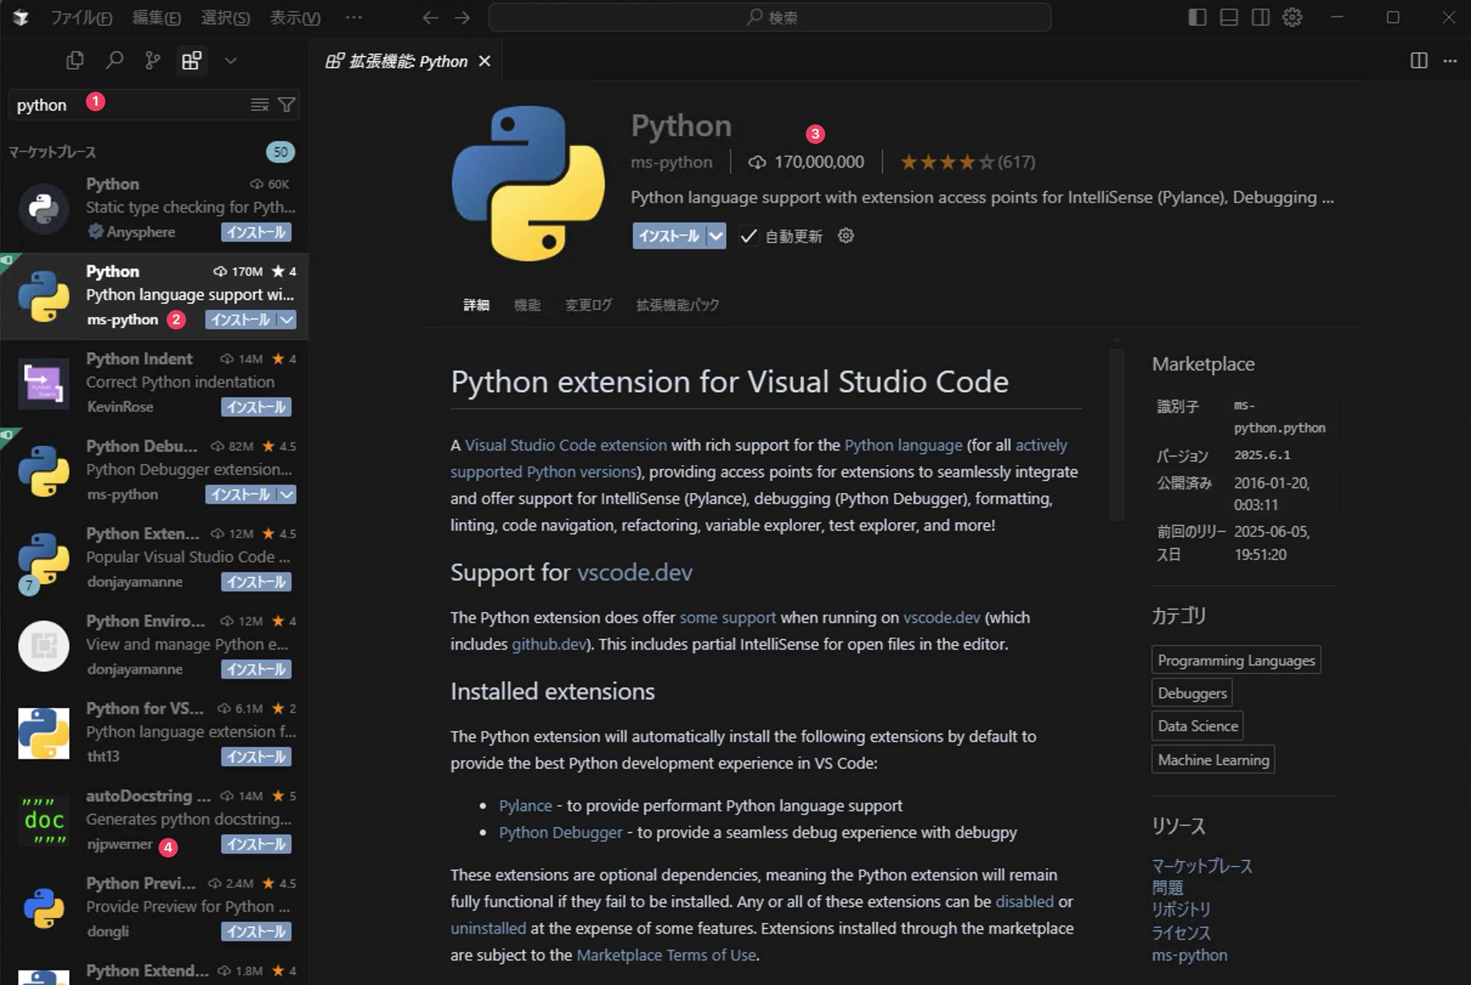The width and height of the screenshot is (1471, 985).
Task: Toggle the 自動更新 checkbox
Action: 748,236
